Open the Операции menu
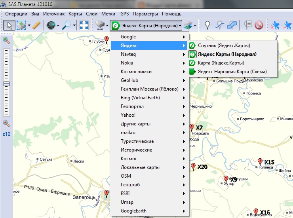This screenshot has height=218, width=293. coord(16,14)
